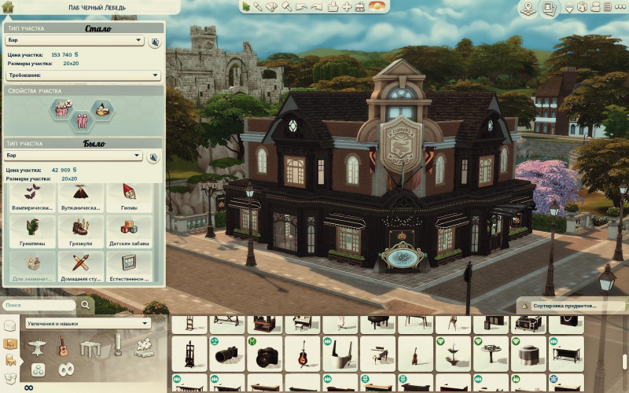Pick the guitar on stand thumbnail

pos(303,354)
